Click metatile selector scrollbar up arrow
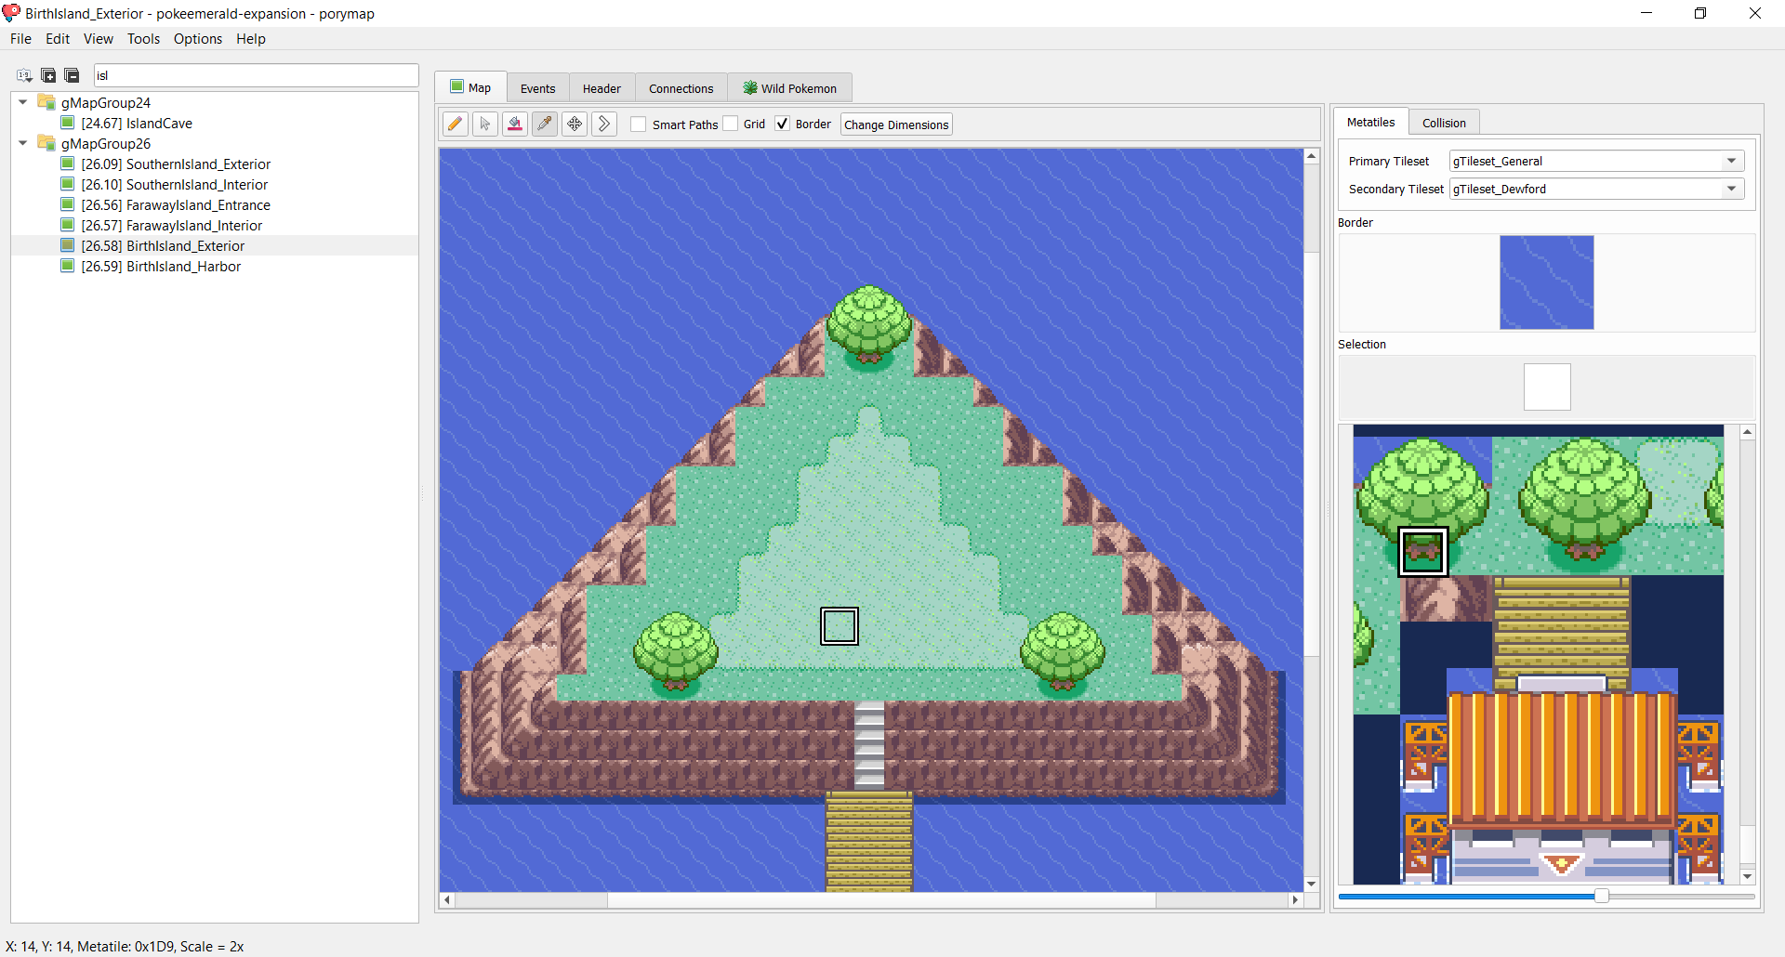 click(1747, 432)
